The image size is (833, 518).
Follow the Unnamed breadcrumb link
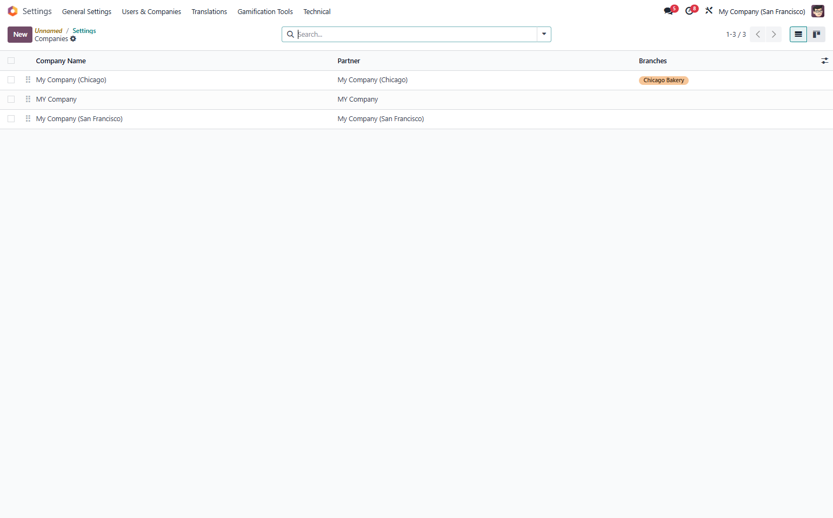point(49,31)
